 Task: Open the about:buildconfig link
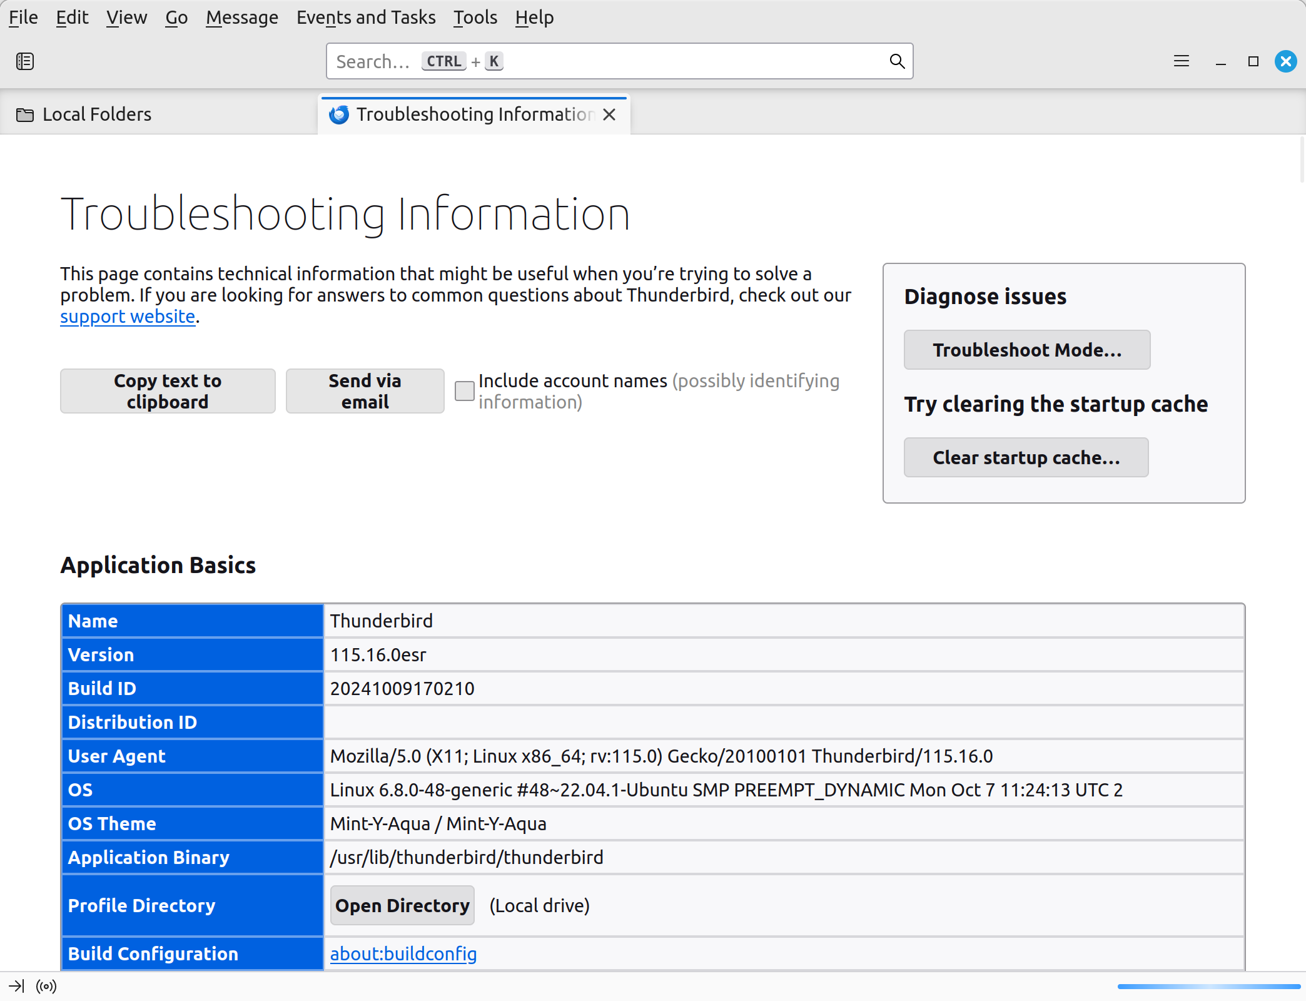(x=403, y=953)
